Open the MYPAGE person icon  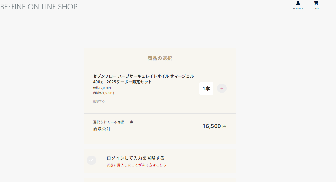pyautogui.click(x=298, y=3)
